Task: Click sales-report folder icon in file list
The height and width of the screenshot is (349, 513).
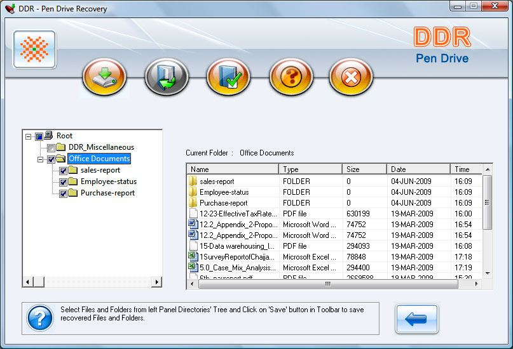Action: 193,181
